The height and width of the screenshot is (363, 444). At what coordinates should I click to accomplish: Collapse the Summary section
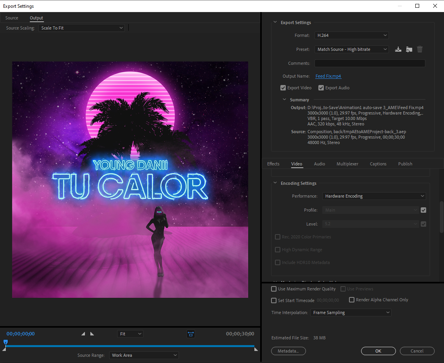tap(284, 99)
